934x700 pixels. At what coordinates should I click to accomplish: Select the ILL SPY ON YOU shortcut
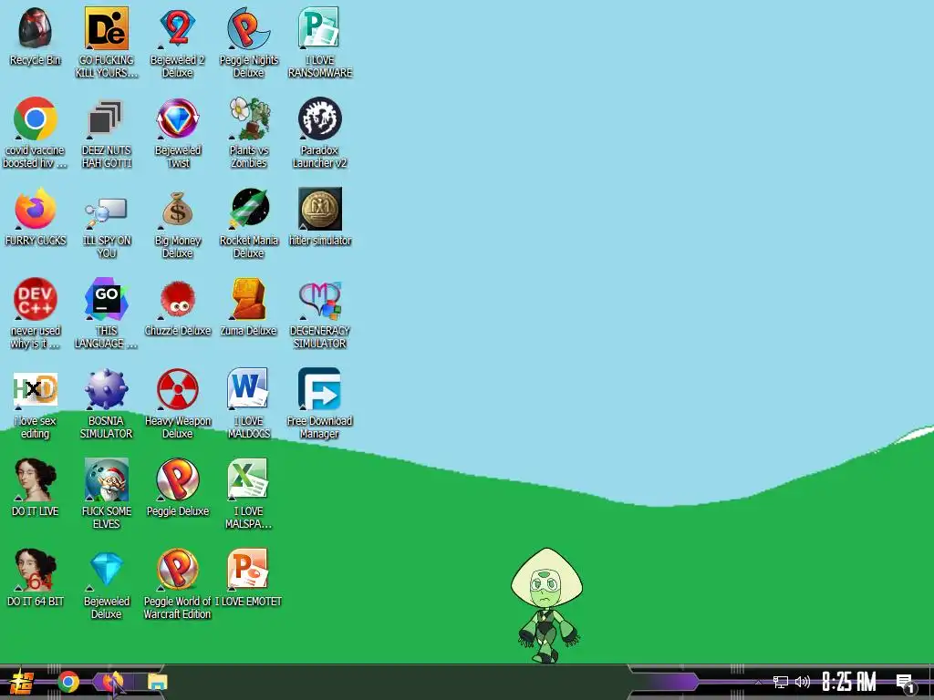[106, 211]
